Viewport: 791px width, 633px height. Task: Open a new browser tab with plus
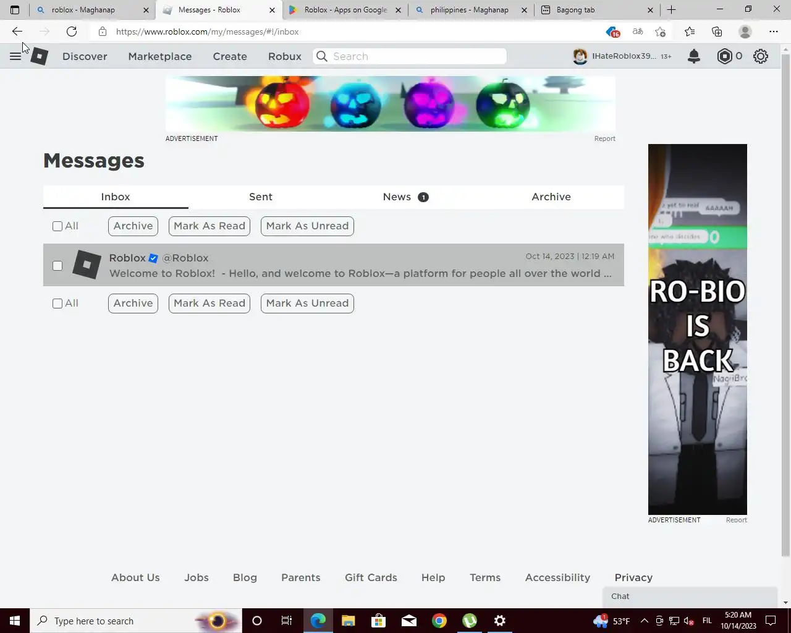(x=672, y=10)
